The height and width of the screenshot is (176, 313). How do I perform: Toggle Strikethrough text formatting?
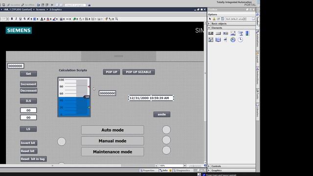pos(24,19)
